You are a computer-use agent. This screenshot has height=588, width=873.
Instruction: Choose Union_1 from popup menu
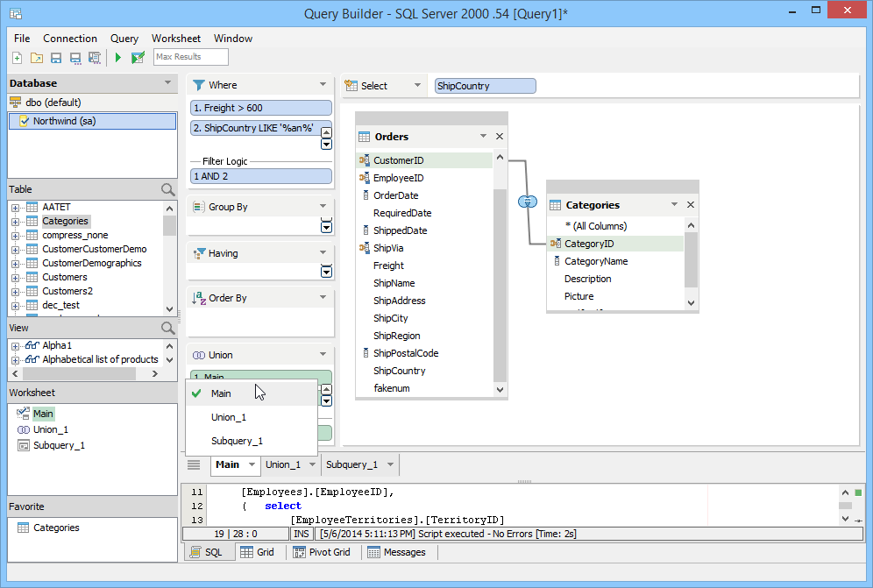(x=252, y=418)
